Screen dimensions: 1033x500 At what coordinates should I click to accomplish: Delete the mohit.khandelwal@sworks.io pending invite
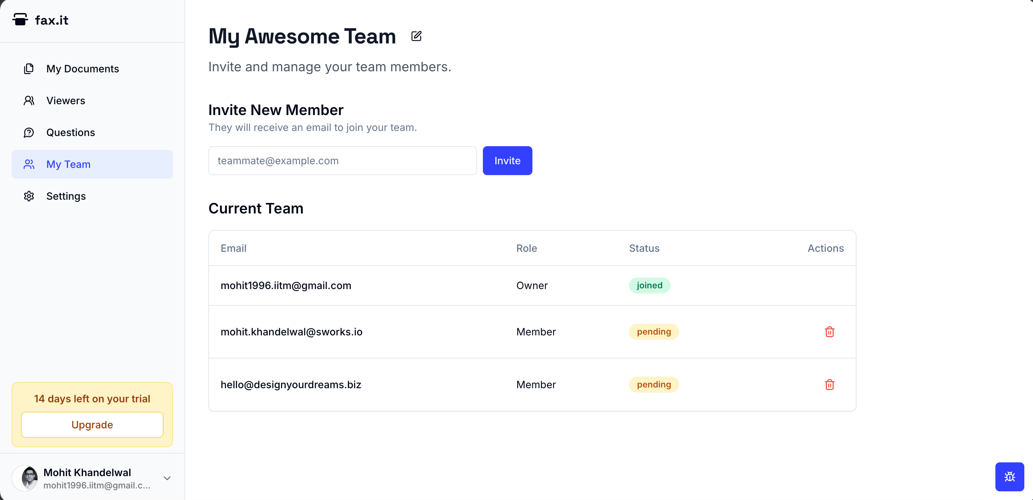[829, 332]
